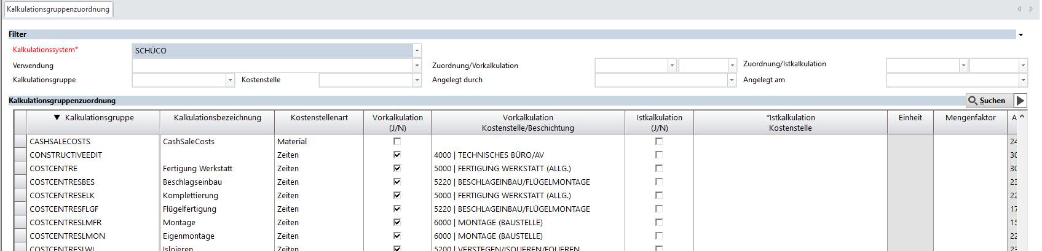Click the Kalkulationsgruppe sort triangle

pyautogui.click(x=57, y=118)
